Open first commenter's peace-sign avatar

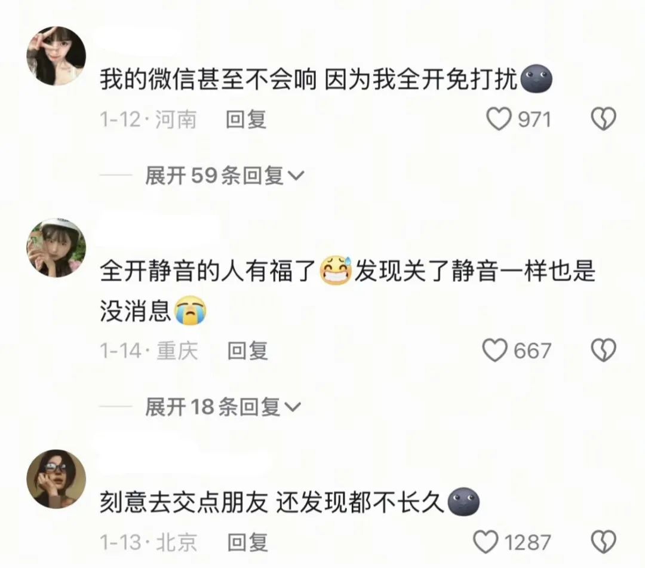(x=56, y=56)
